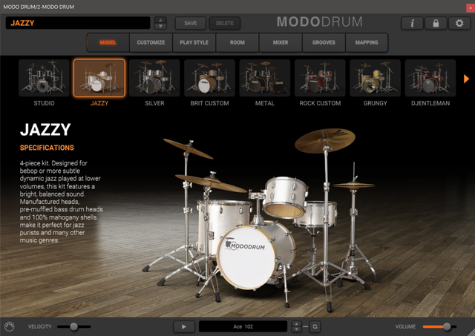Screen dimensions: 475x336
Task: Close the MODO DRUM window
Action: pyautogui.click(x=471, y=7)
